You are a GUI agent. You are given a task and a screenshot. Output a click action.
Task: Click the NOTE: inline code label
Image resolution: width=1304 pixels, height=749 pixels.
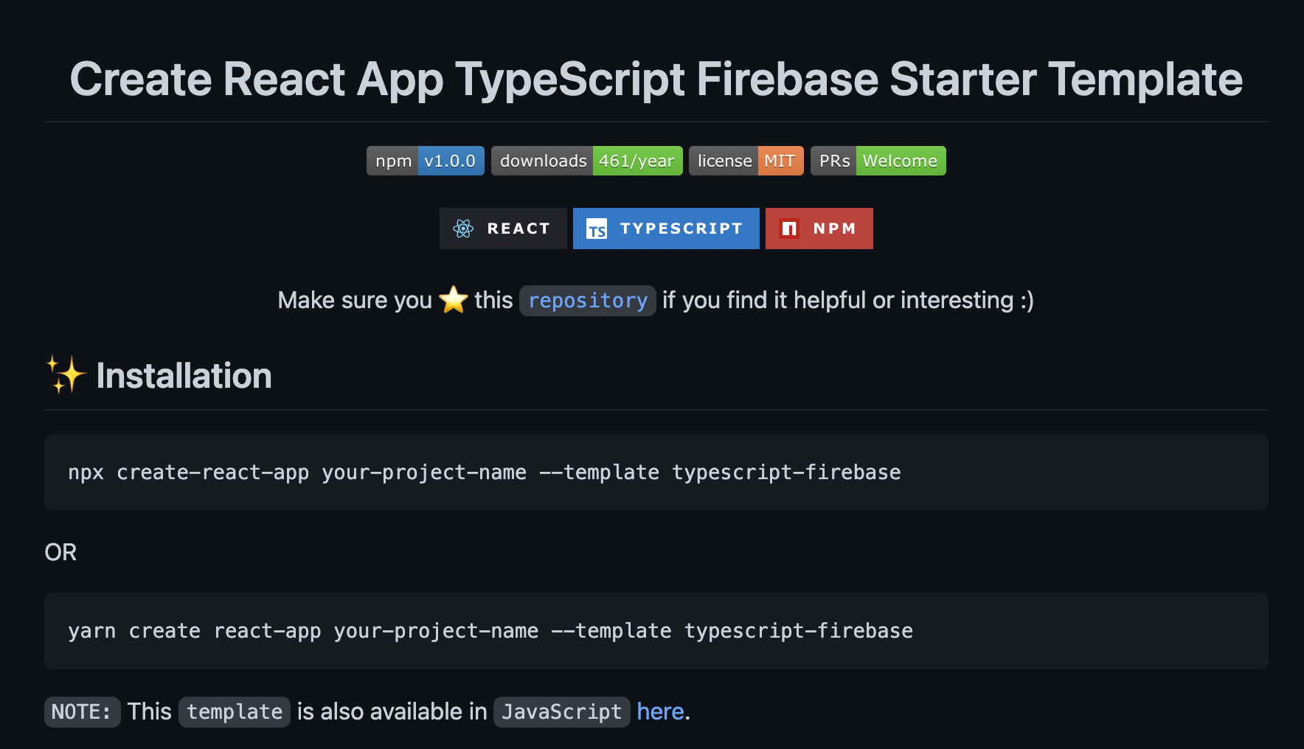click(x=82, y=712)
